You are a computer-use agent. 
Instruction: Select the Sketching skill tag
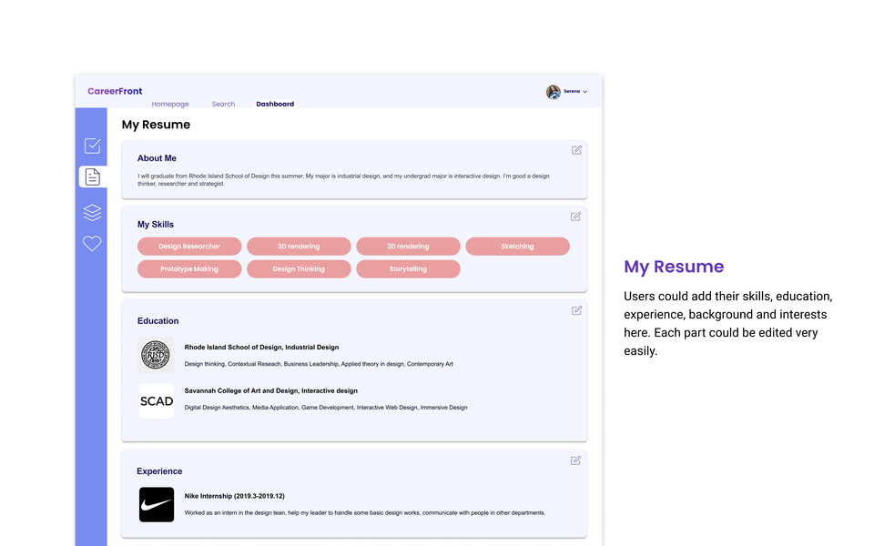tap(517, 247)
